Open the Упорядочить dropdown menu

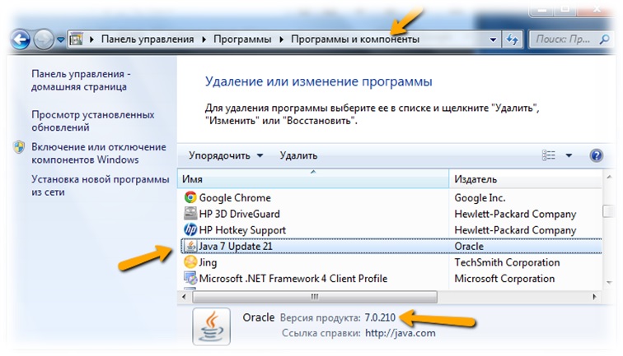point(226,155)
